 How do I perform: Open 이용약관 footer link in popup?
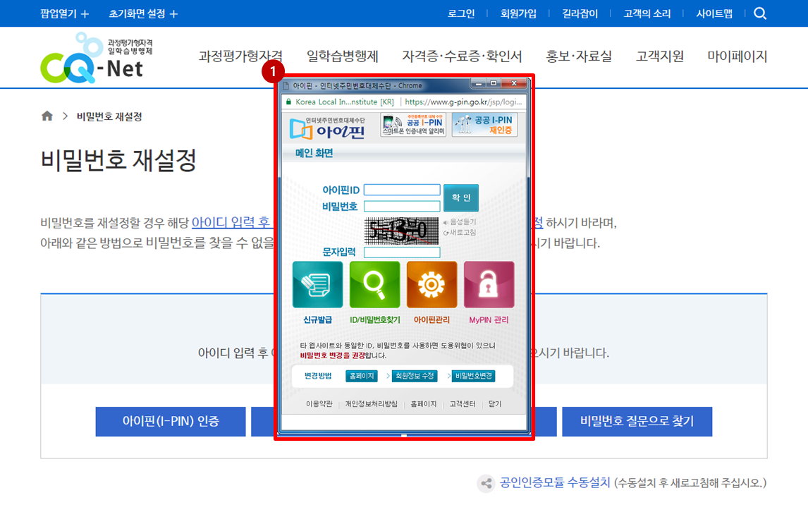[x=319, y=403]
